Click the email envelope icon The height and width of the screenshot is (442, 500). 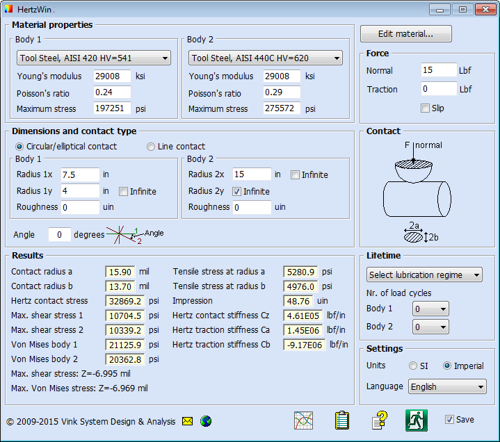pyautogui.click(x=187, y=421)
